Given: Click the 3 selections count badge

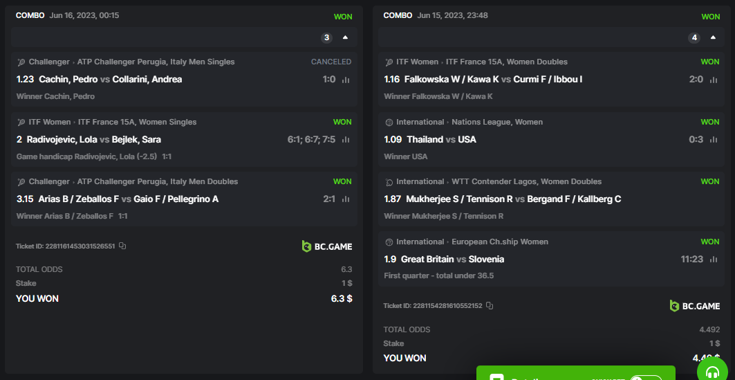Looking at the screenshot, I should (327, 37).
